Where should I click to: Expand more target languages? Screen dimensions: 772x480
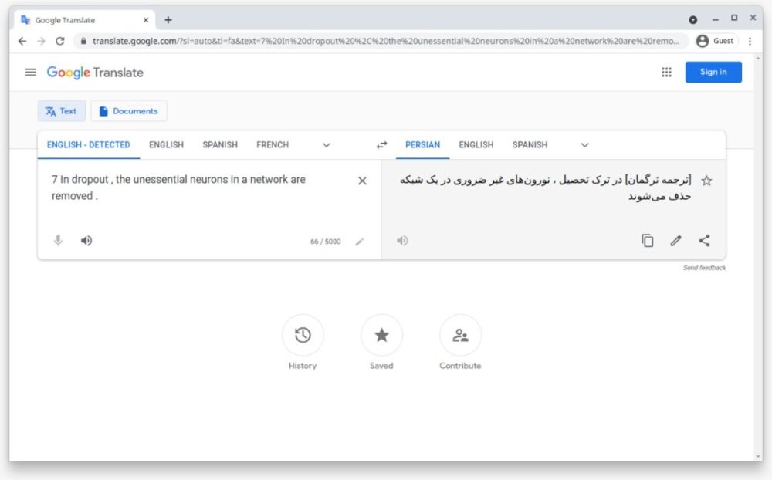coord(584,145)
